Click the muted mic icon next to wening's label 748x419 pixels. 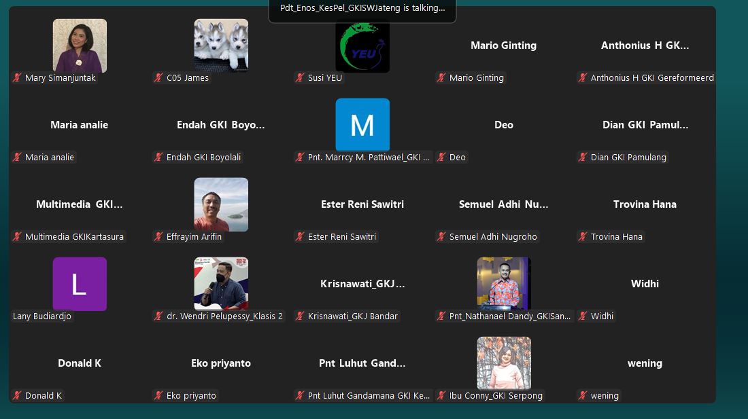pyautogui.click(x=583, y=396)
